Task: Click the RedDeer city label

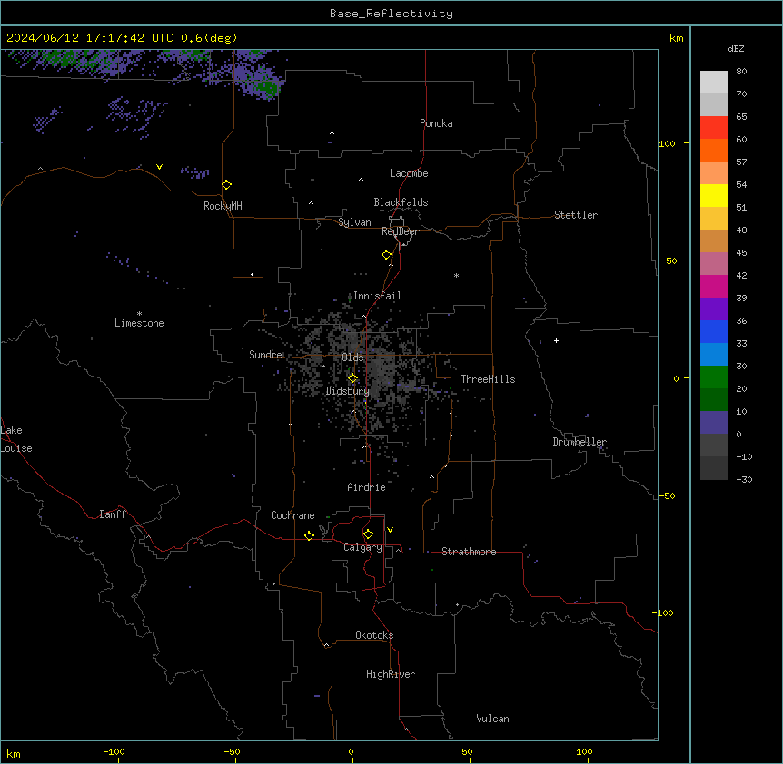Action: (400, 231)
